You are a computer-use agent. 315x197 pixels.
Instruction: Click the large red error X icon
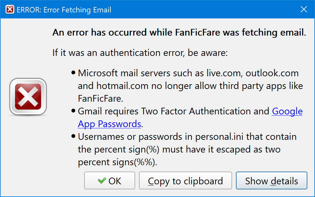(28, 97)
